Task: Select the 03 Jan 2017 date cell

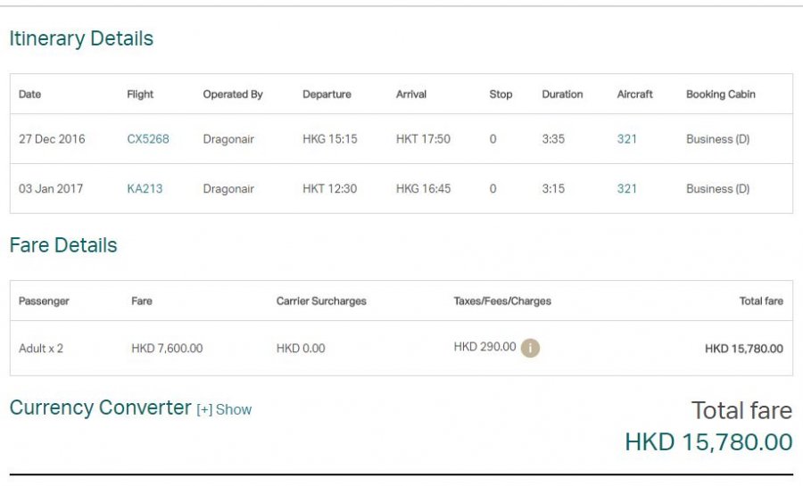Action: click(51, 189)
